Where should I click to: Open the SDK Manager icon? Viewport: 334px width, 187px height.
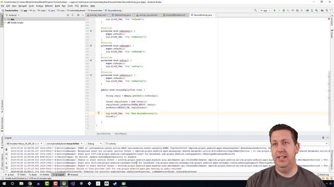point(317,10)
